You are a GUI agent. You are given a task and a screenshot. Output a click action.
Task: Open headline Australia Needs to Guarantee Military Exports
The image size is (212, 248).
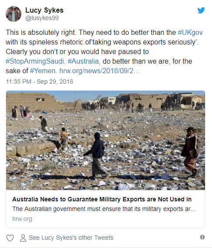tap(102, 199)
